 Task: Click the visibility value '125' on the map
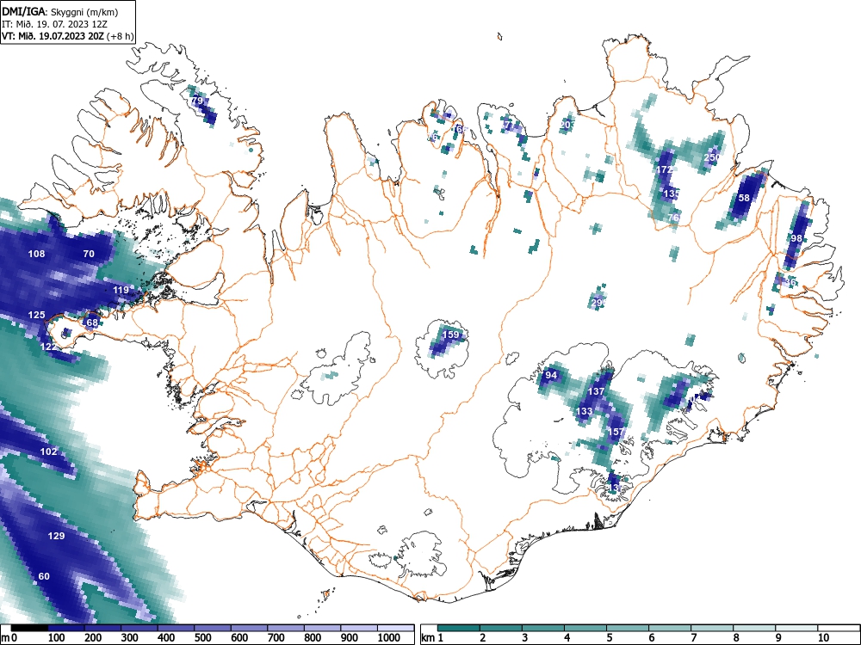tap(37, 315)
